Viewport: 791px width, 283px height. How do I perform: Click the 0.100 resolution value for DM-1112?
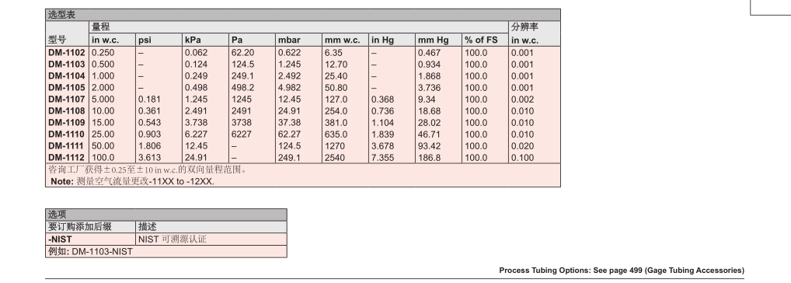tap(522, 158)
